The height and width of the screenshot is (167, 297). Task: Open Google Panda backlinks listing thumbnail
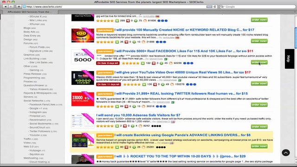point(83,141)
